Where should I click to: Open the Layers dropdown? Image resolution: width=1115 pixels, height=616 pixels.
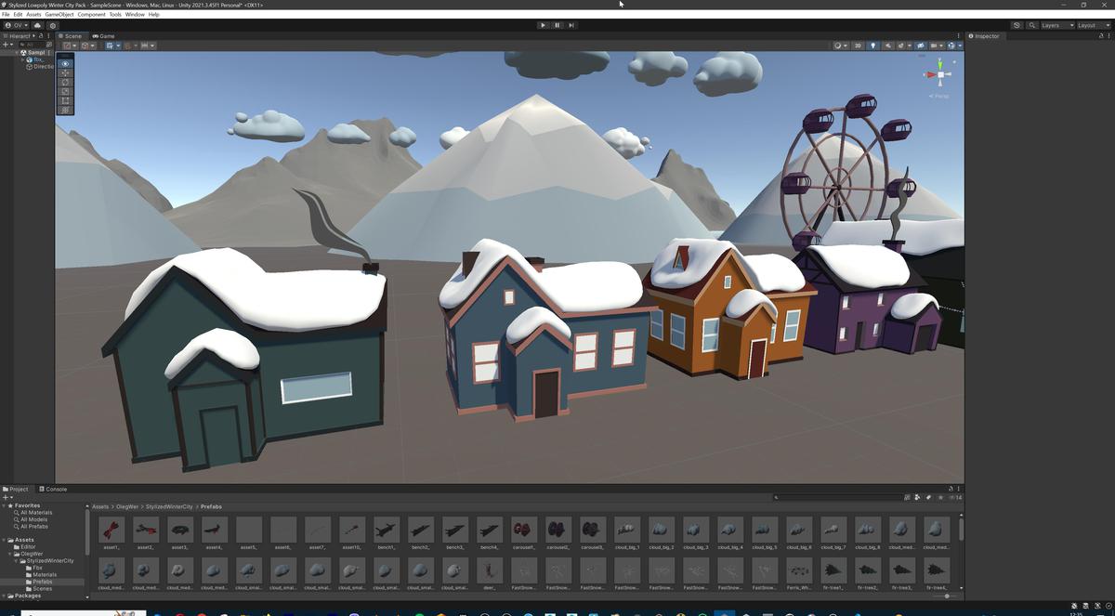coord(1057,25)
